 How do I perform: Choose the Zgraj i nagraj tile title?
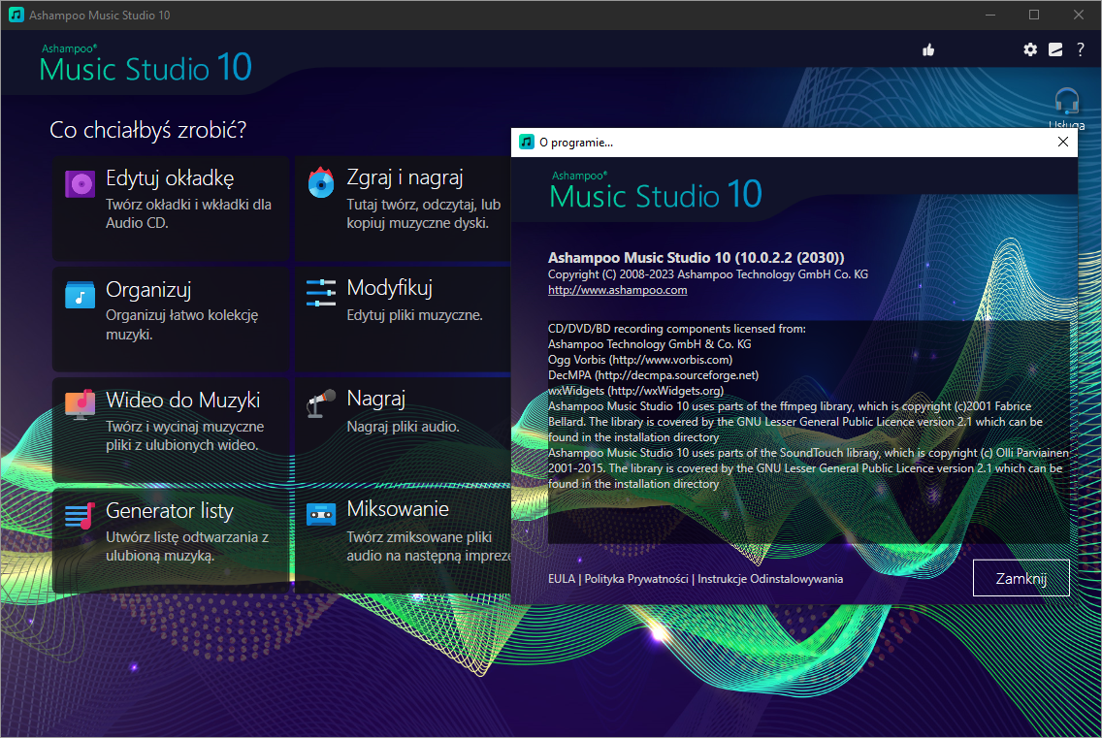(x=405, y=177)
